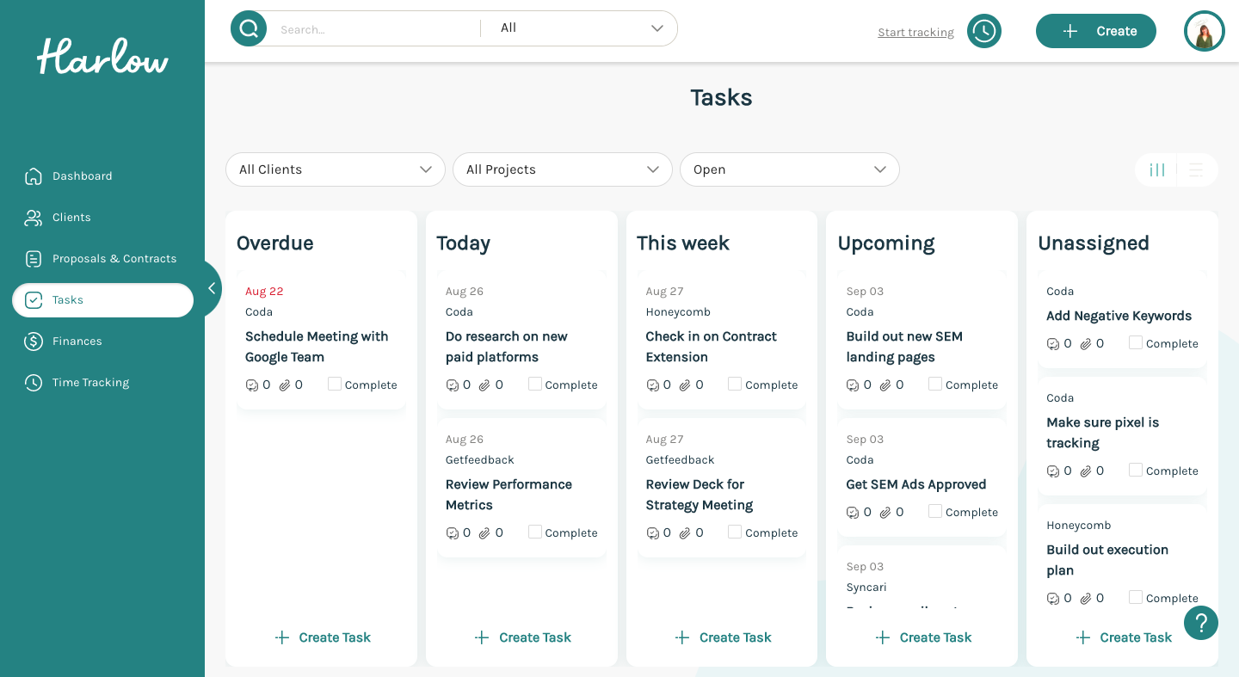This screenshot has width=1239, height=677.
Task: Switch to list view using the list icon
Action: 1196,169
